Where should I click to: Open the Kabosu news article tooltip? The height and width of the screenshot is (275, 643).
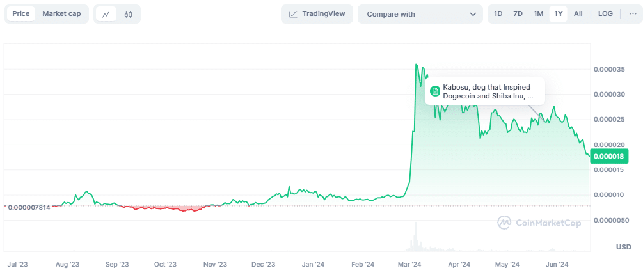[x=488, y=91]
